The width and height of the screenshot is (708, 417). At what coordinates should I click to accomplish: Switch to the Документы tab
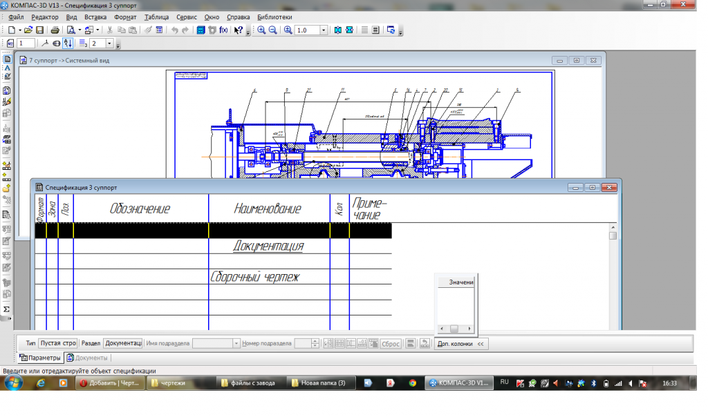[x=87, y=358]
